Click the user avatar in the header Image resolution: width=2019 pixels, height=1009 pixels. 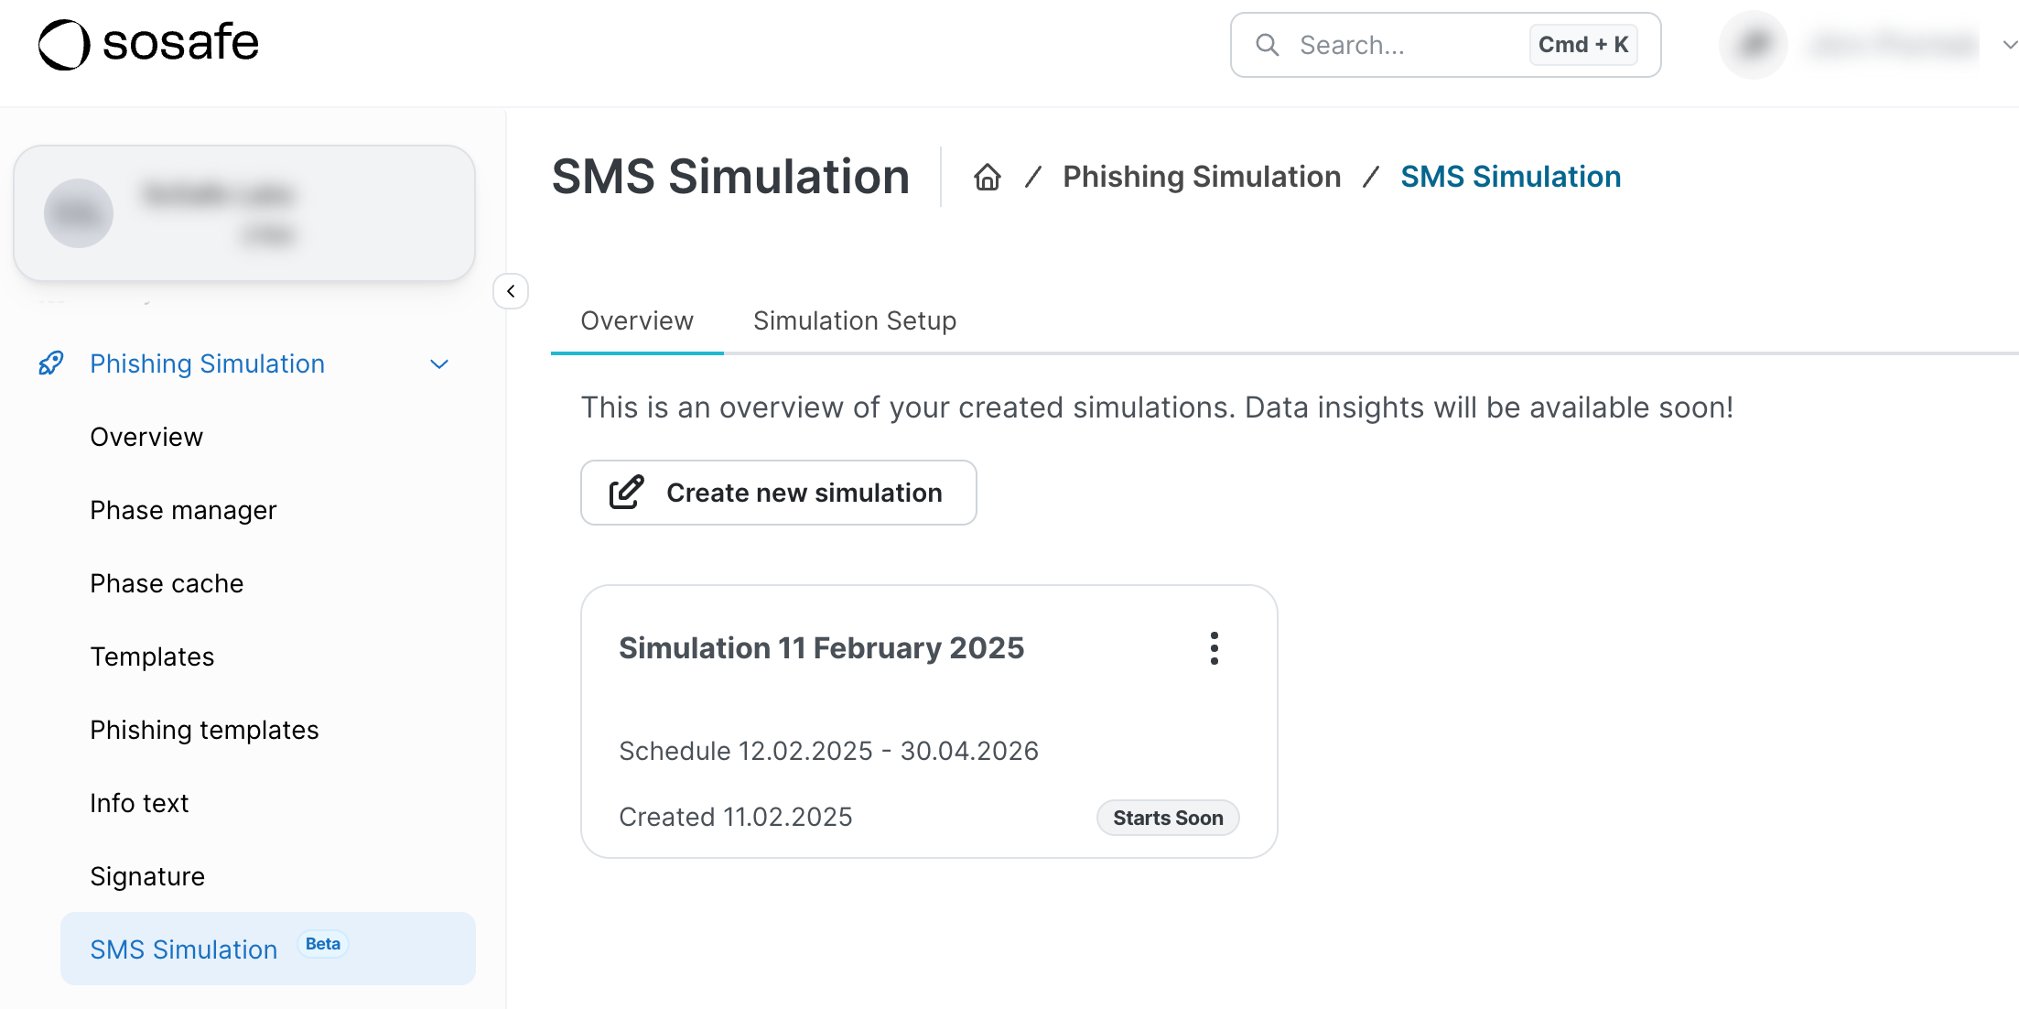(1753, 44)
